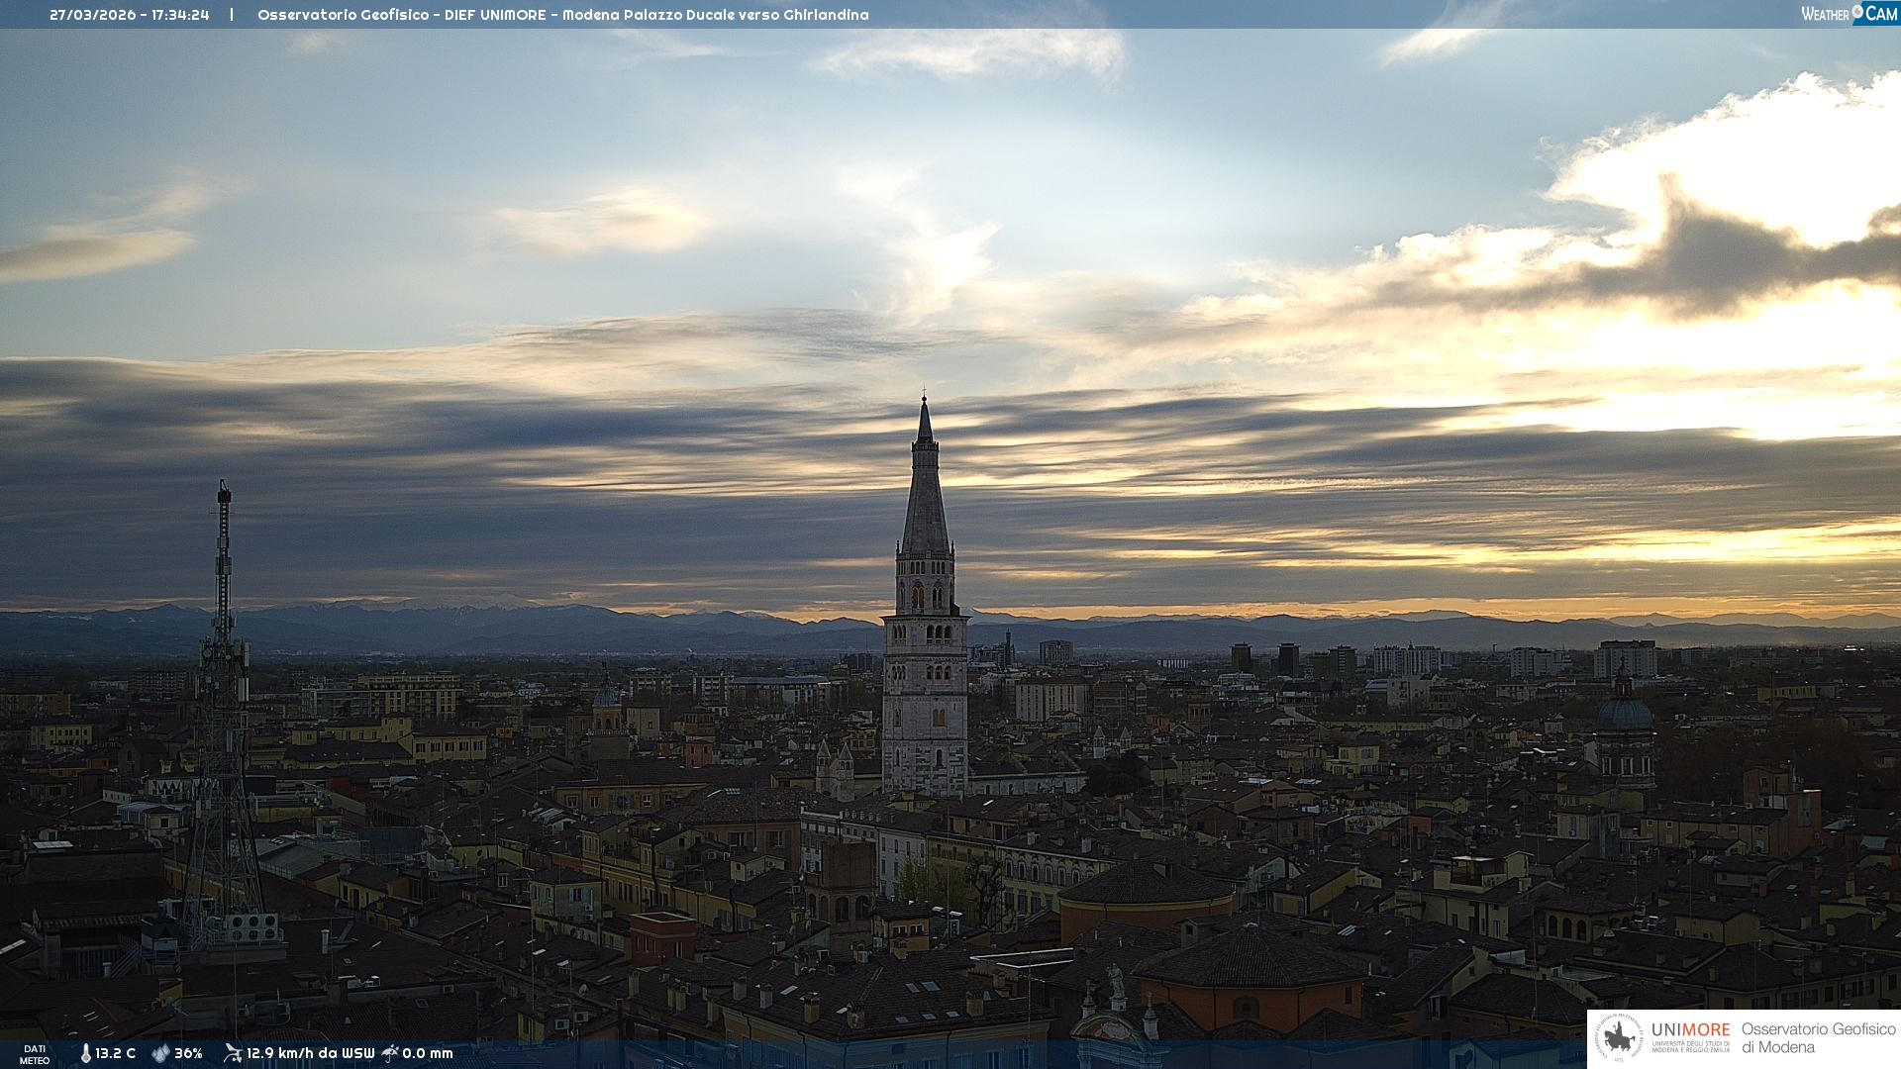Click the wind anemometer icon
This screenshot has width=1901, height=1069.
[x=233, y=1053]
